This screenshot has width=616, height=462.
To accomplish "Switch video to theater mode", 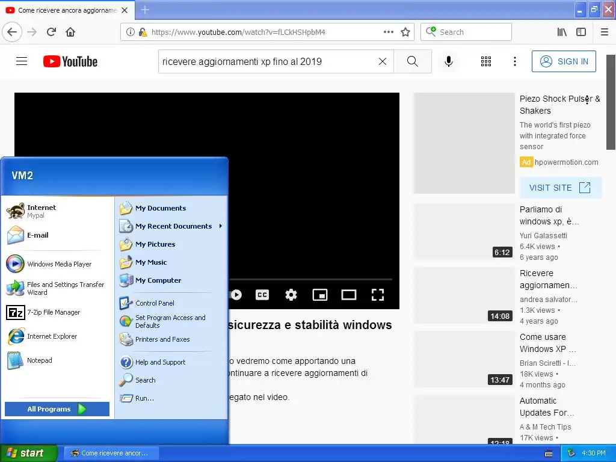I will pyautogui.click(x=349, y=295).
